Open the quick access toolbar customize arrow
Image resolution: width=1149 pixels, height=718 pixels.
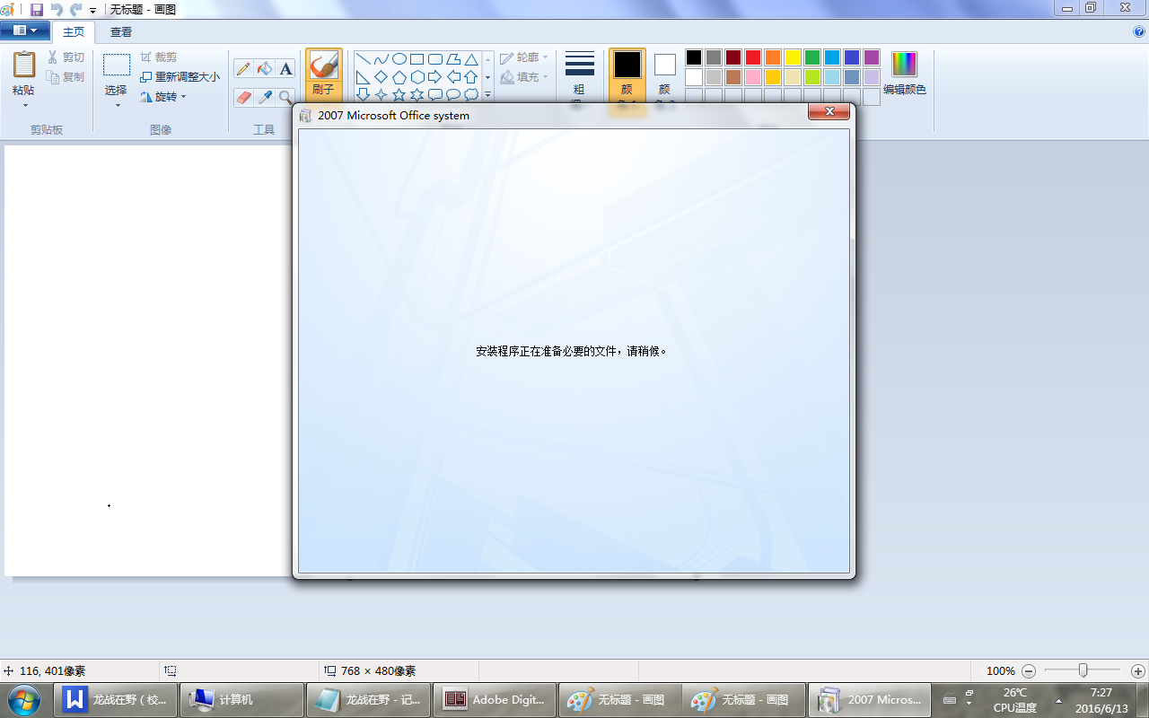pyautogui.click(x=92, y=11)
